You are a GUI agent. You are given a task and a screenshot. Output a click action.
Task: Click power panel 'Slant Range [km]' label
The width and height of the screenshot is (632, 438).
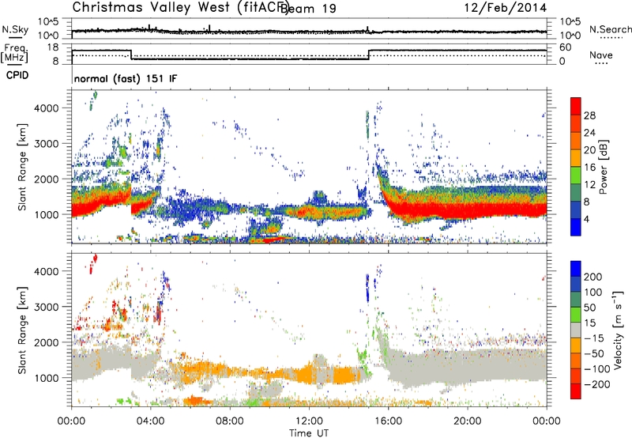(x=22, y=167)
